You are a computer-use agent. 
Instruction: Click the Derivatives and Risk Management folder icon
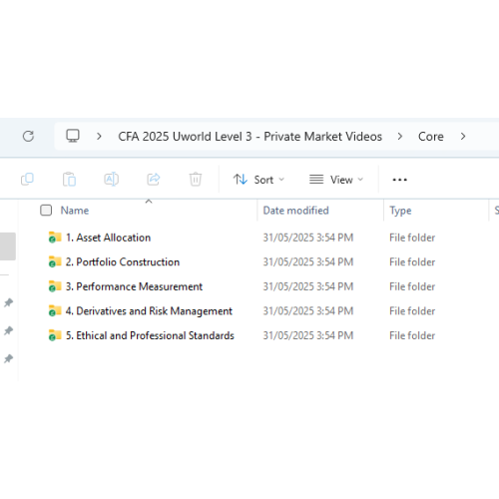[x=55, y=311]
